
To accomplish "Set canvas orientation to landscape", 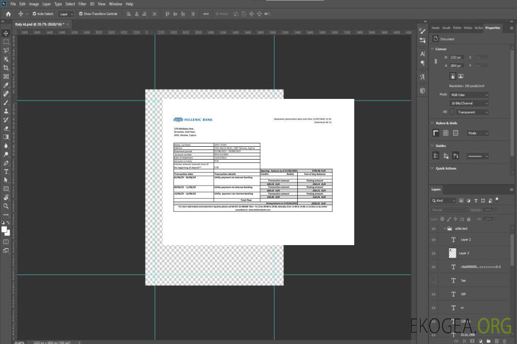I will point(461,76).
